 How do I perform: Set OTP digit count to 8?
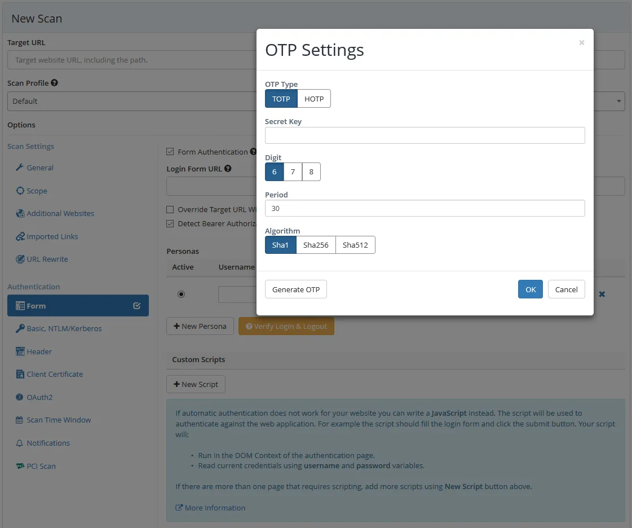click(311, 171)
